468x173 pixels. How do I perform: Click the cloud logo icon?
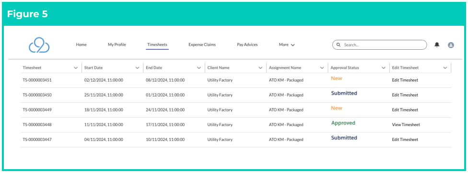pos(39,45)
